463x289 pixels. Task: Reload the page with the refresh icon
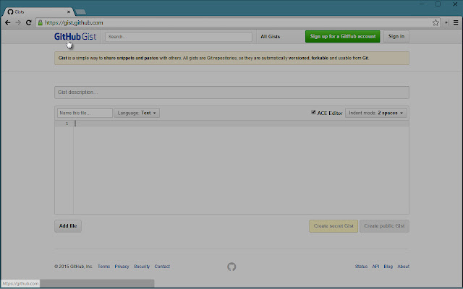[x=28, y=22]
